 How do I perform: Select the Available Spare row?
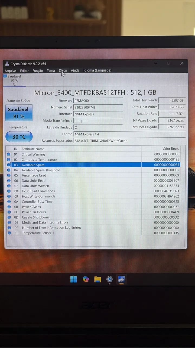click(x=93, y=165)
